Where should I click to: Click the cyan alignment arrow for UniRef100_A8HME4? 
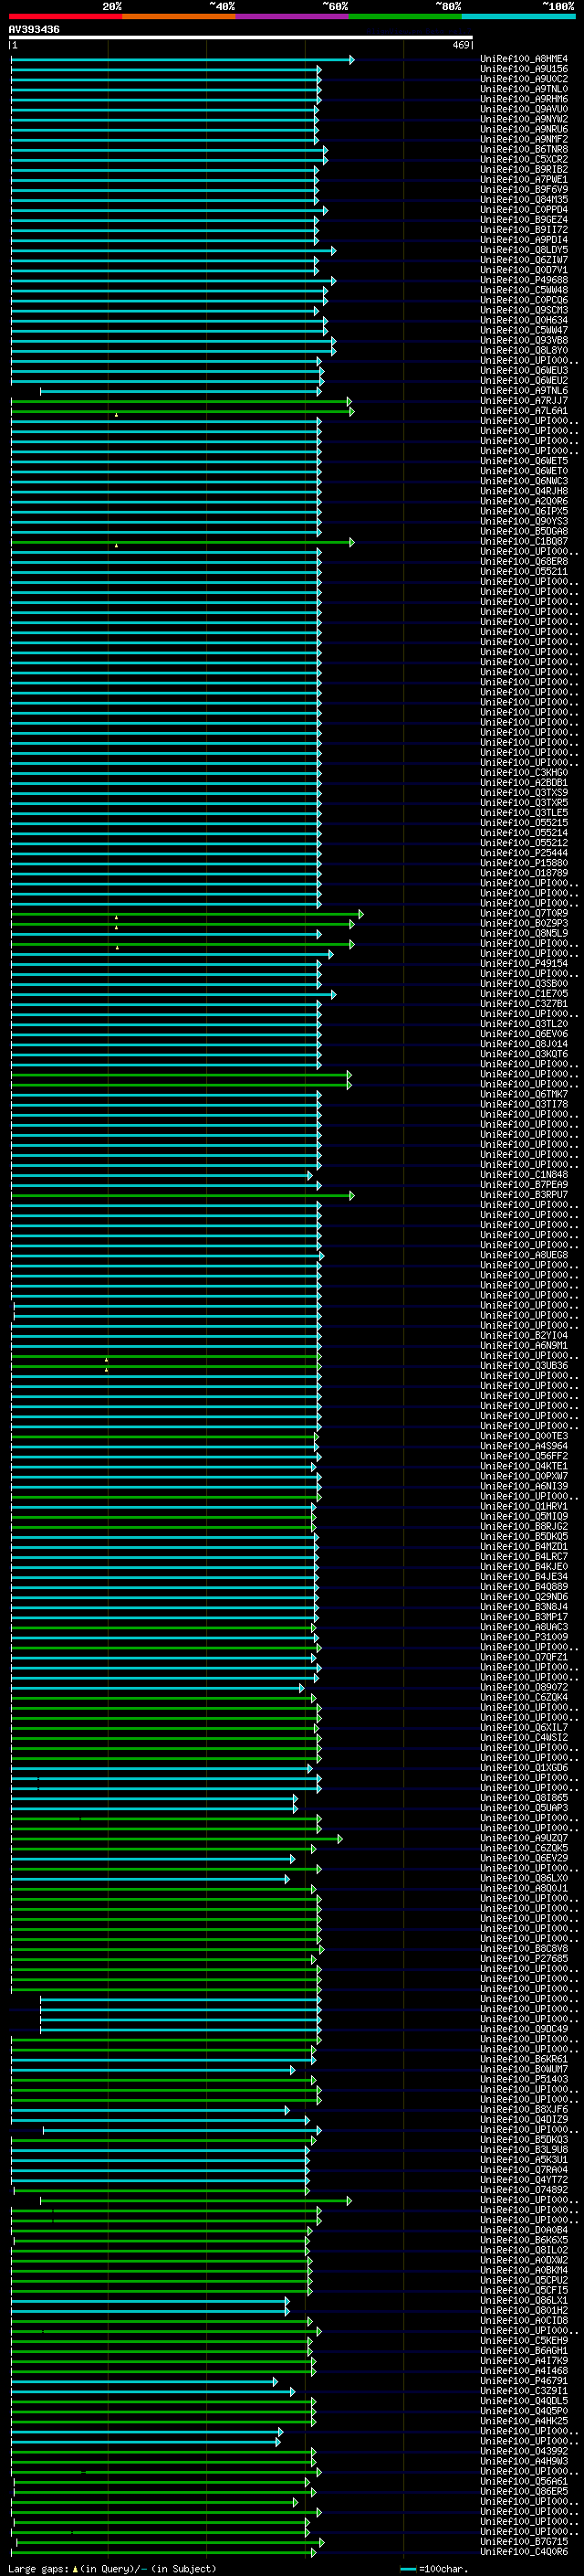[x=182, y=59]
